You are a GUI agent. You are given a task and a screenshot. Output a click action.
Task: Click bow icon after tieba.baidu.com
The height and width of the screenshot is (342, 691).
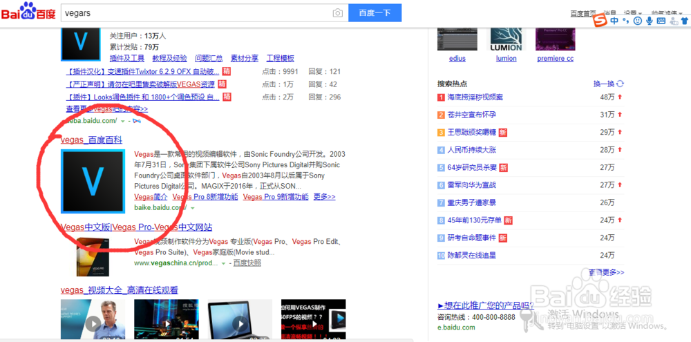[137, 121]
